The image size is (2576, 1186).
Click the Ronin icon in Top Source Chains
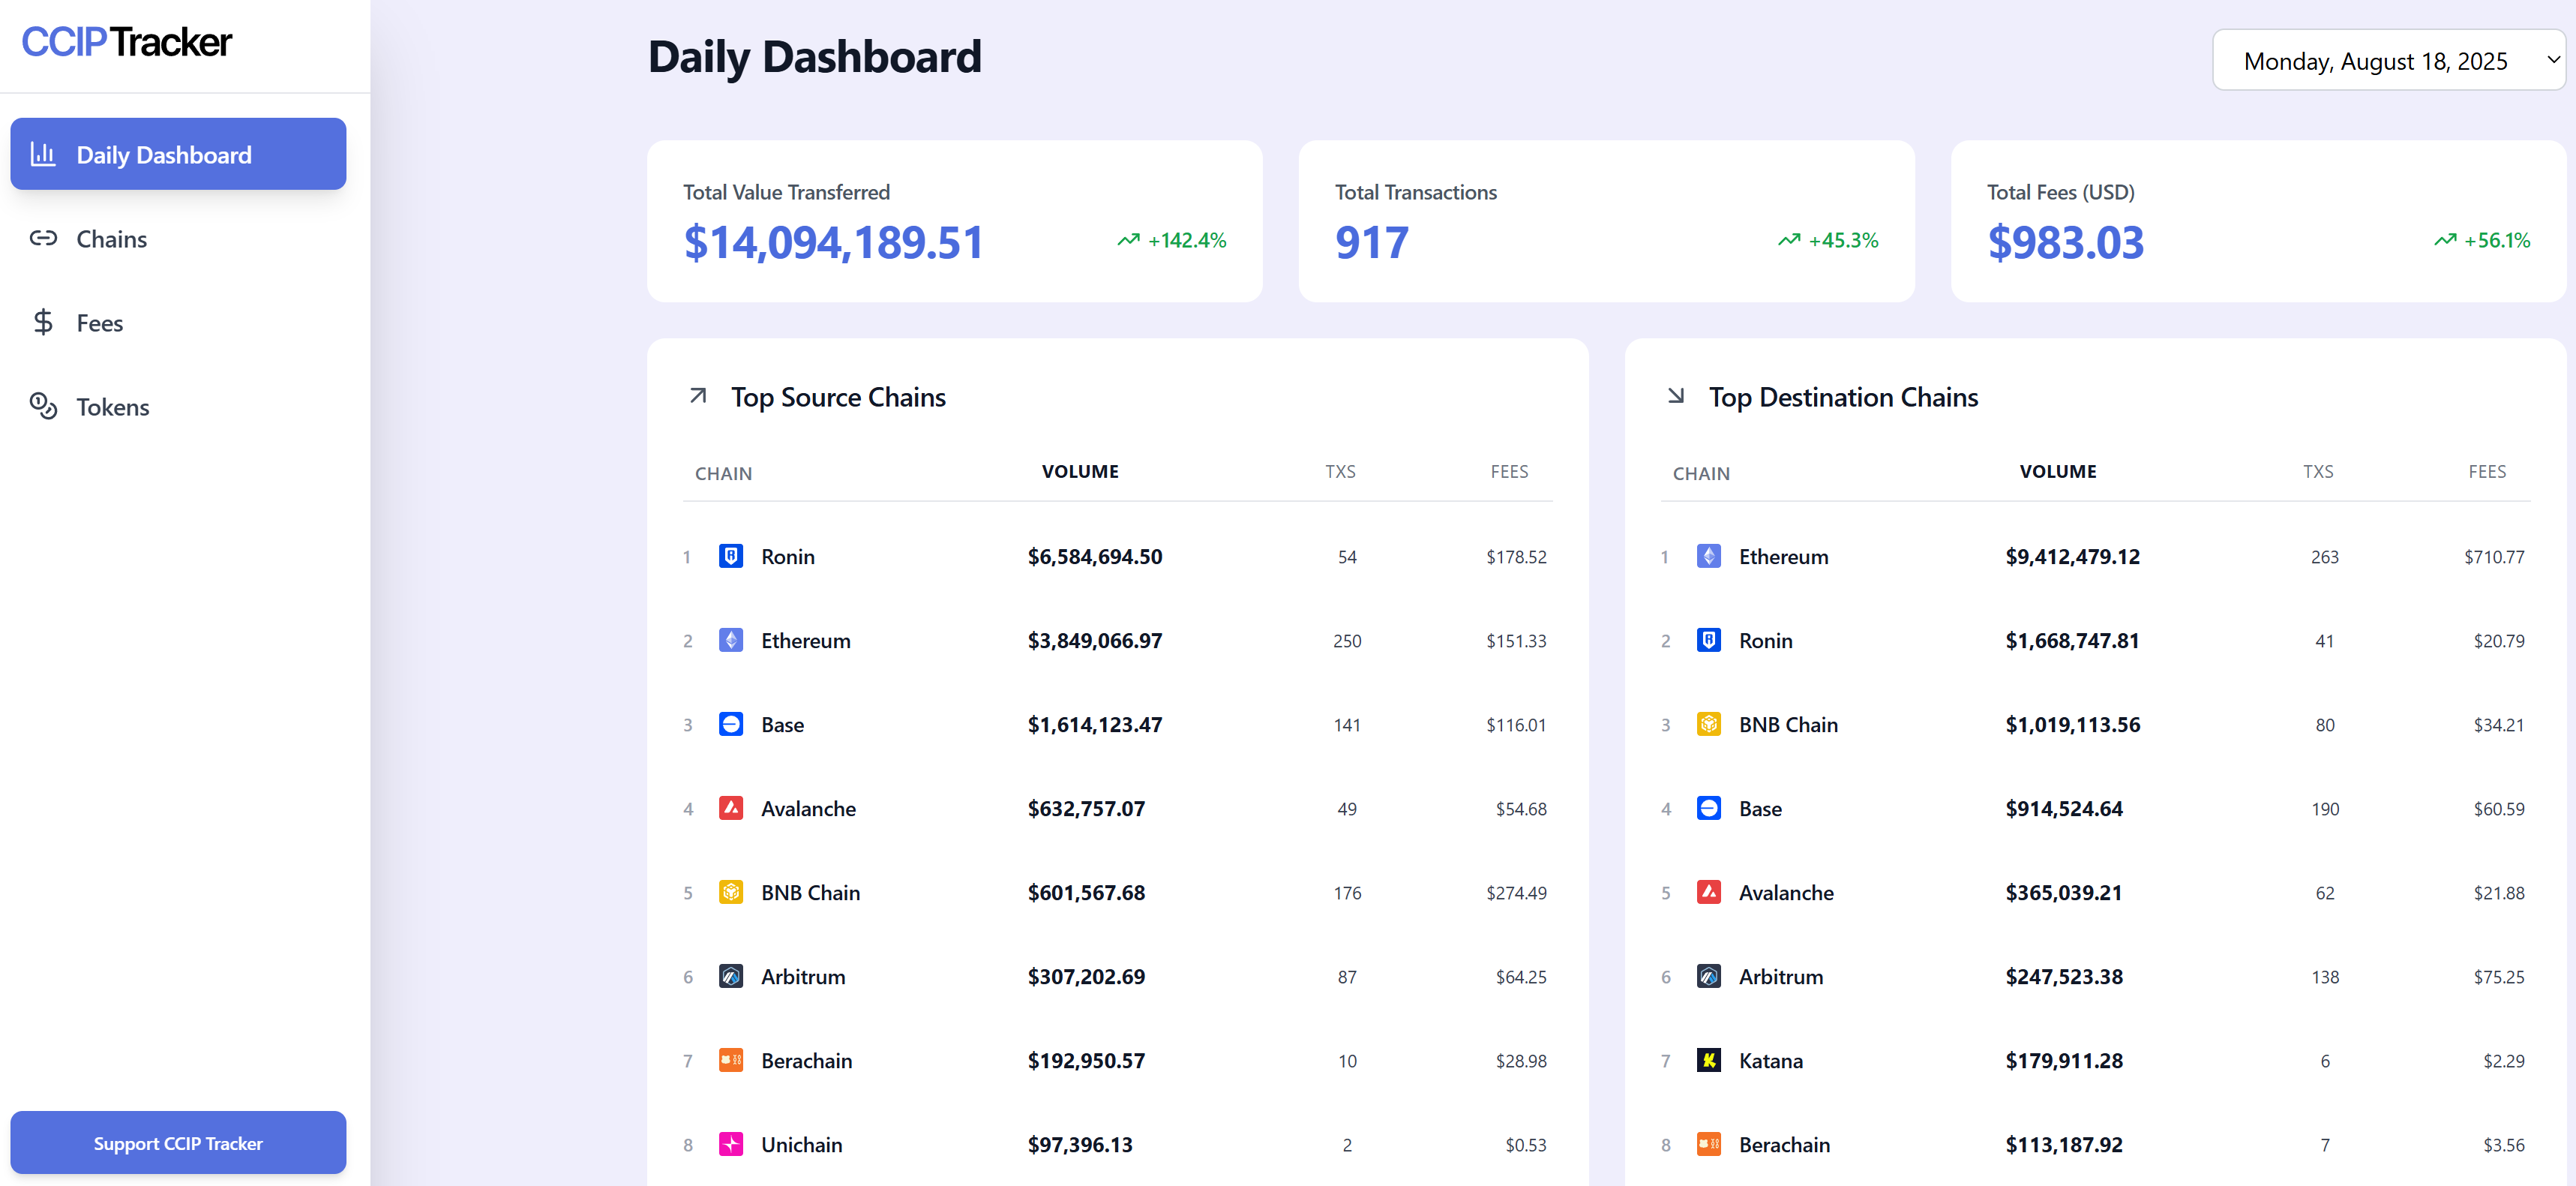[x=731, y=556]
